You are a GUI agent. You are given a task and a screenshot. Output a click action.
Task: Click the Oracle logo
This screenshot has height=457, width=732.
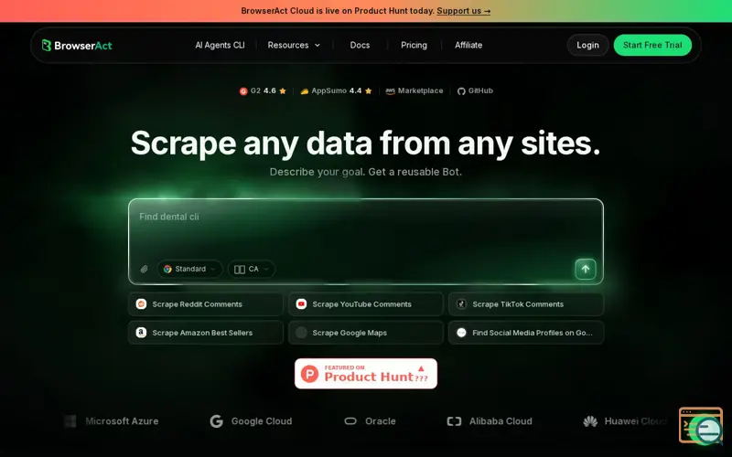tap(370, 421)
